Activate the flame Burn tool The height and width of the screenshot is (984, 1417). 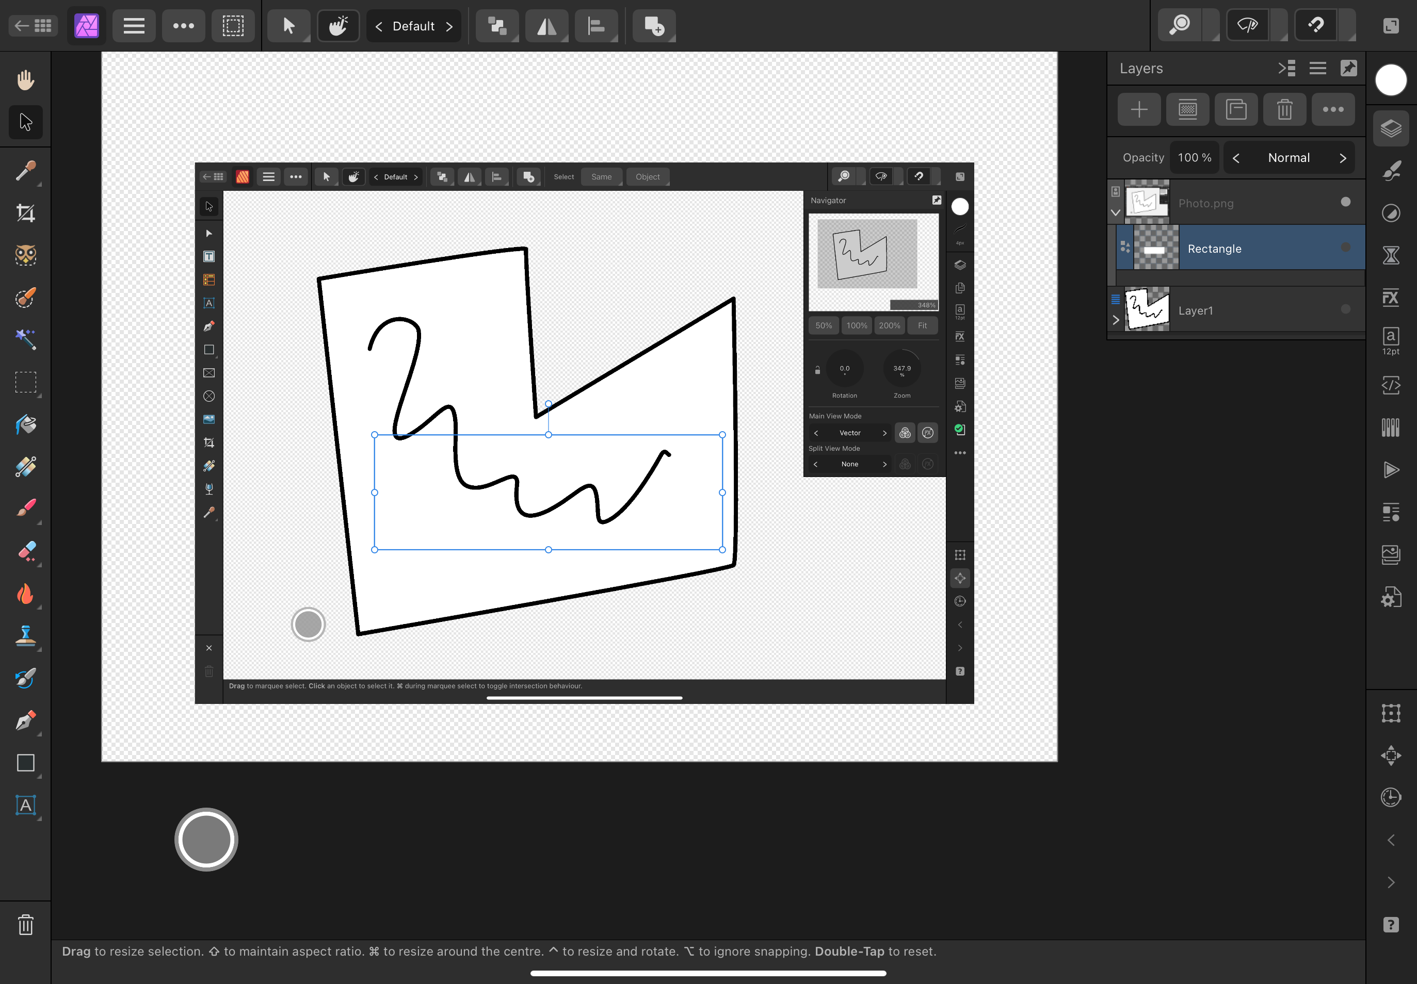click(x=25, y=594)
